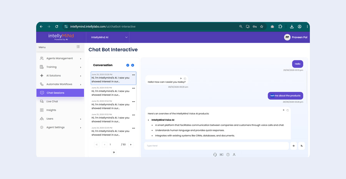
Task: Select the June 24 02:35 PM conversation
Action: tap(113, 131)
